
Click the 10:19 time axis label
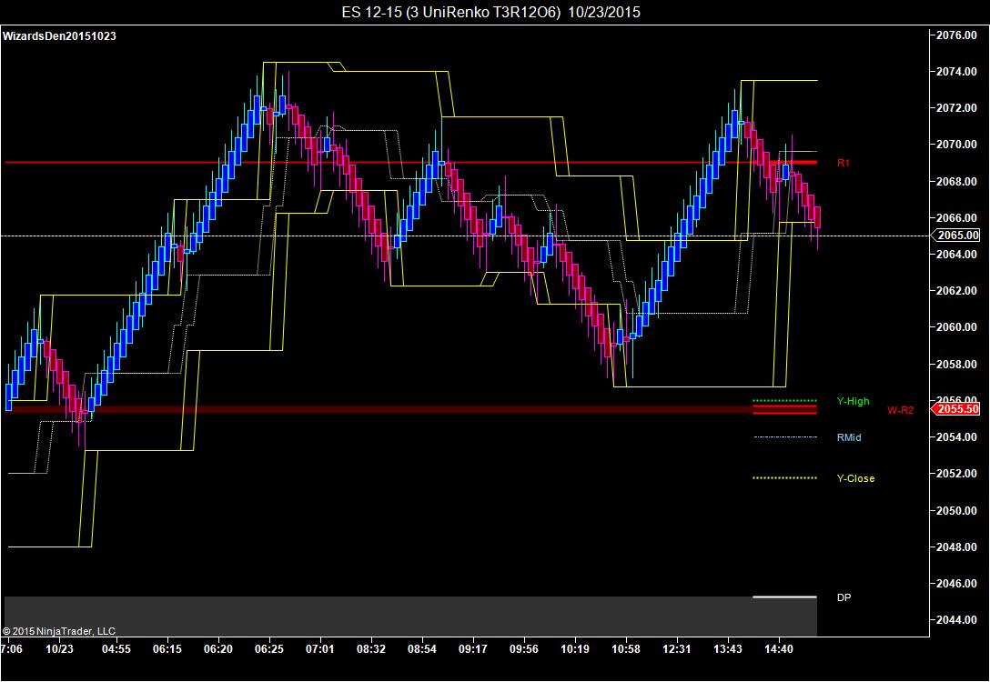575,649
